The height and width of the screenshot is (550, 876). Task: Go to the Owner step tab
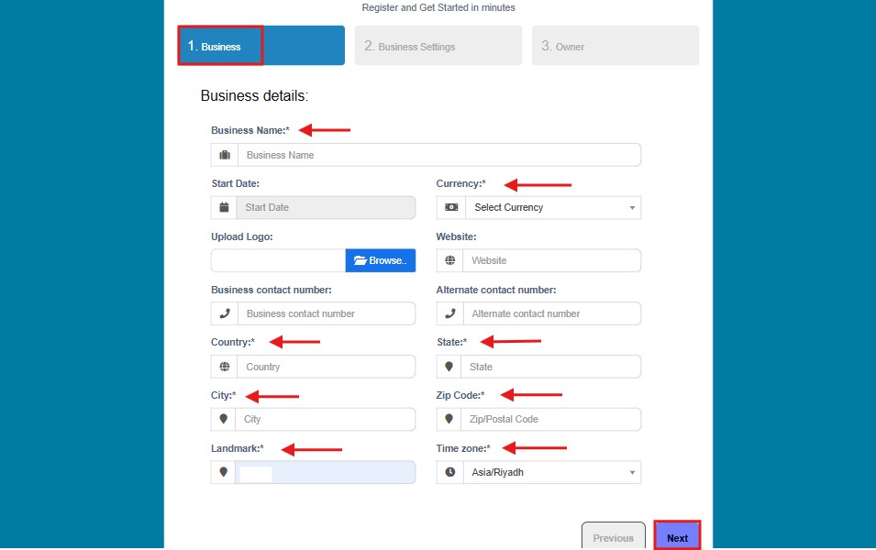[x=615, y=45]
